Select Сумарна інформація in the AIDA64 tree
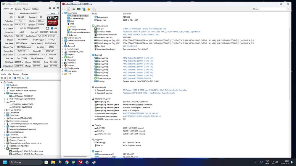The image size is (296, 166). [79, 16]
